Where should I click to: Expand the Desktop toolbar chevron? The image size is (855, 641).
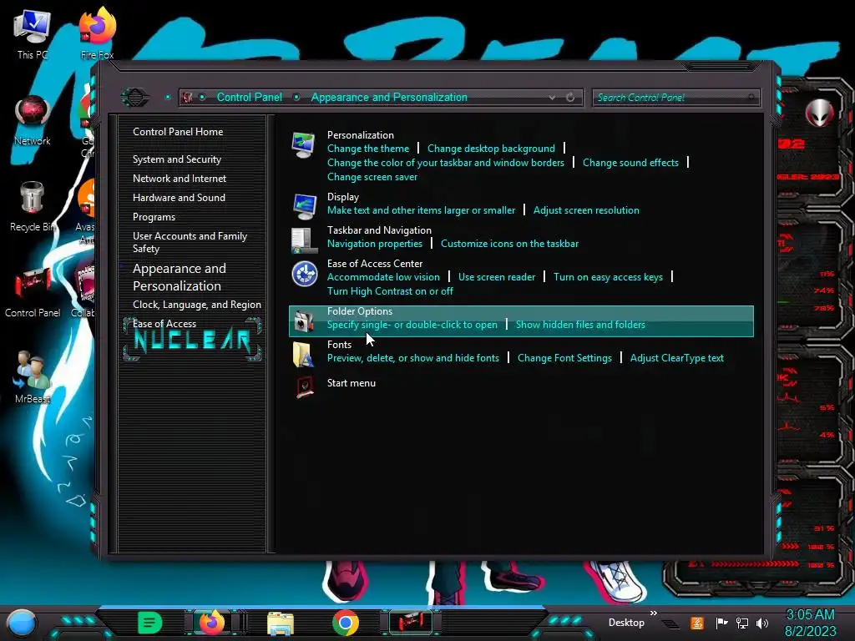(653, 613)
